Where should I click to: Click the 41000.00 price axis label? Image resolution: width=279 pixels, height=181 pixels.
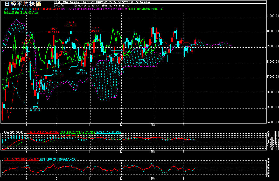coord(273,16)
